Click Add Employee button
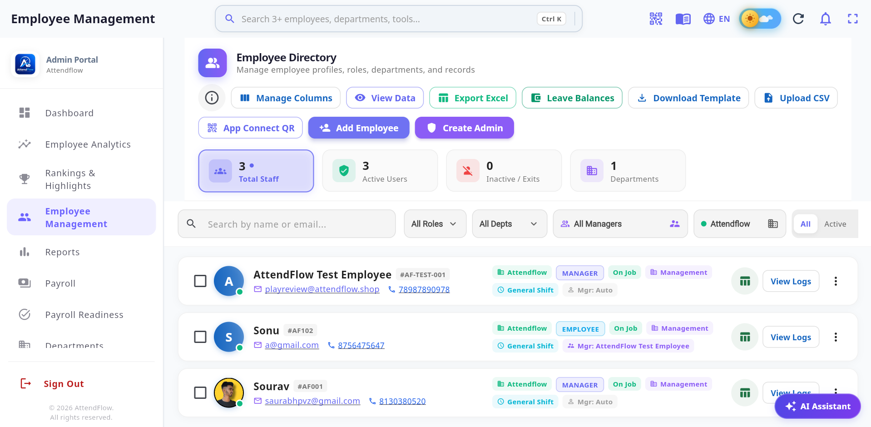The image size is (871, 427). pos(359,128)
